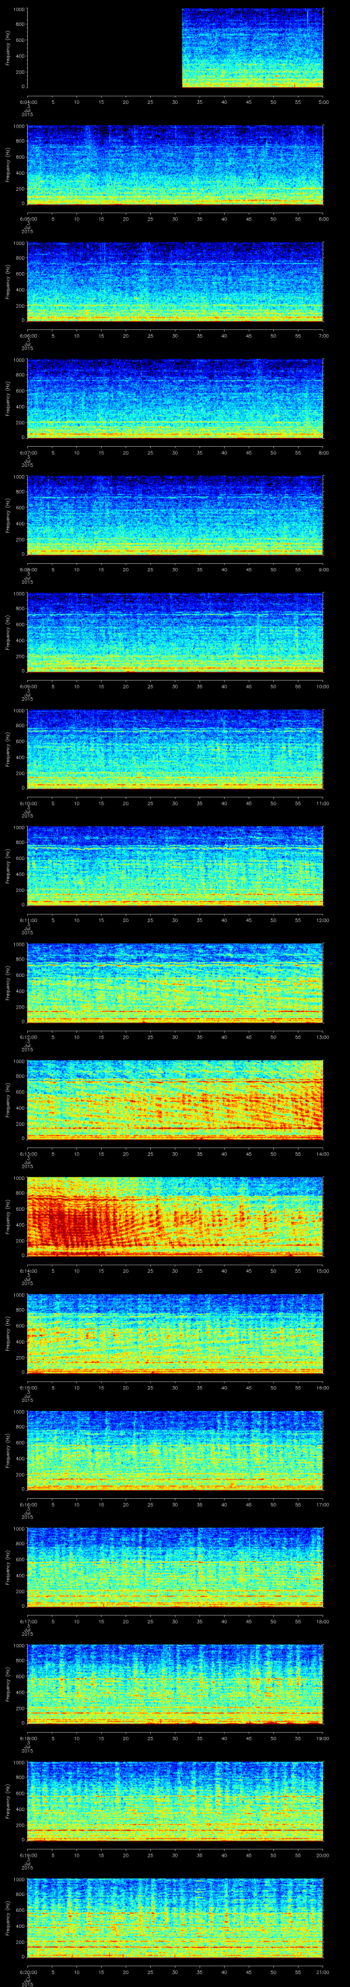The image size is (350, 1987).
Task: Click the 15:00 end label below the red burst panel
Action: [322, 1271]
